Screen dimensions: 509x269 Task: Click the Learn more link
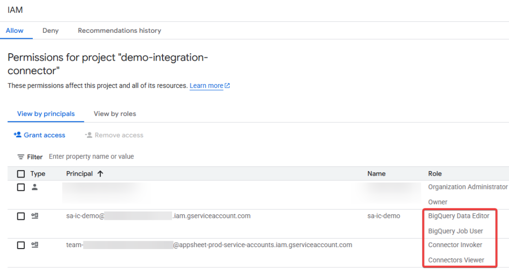(206, 86)
